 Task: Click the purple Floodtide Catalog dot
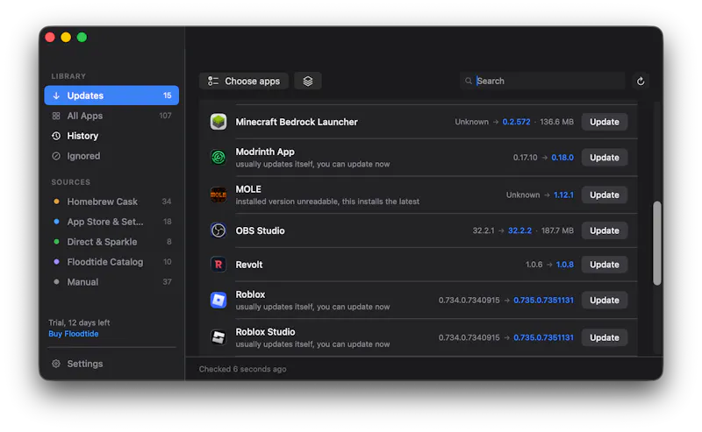coord(56,262)
